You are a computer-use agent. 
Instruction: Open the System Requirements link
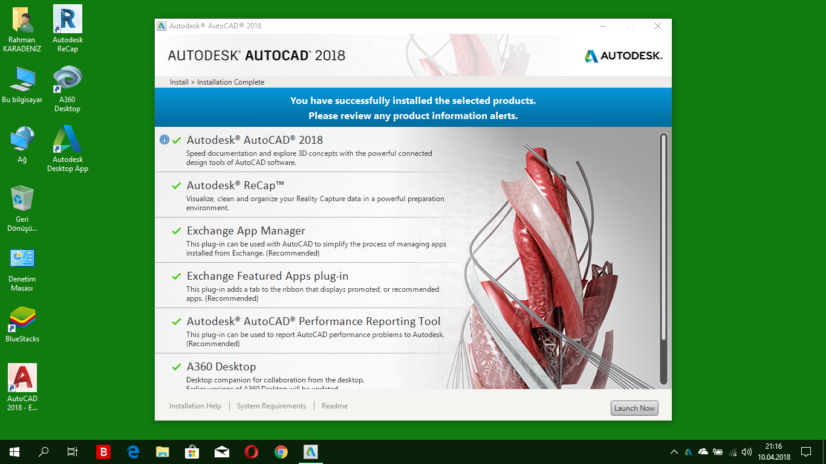[272, 406]
